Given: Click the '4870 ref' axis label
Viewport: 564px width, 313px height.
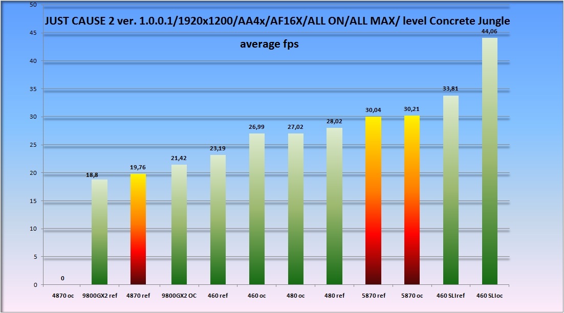Looking at the screenshot, I should [138, 296].
